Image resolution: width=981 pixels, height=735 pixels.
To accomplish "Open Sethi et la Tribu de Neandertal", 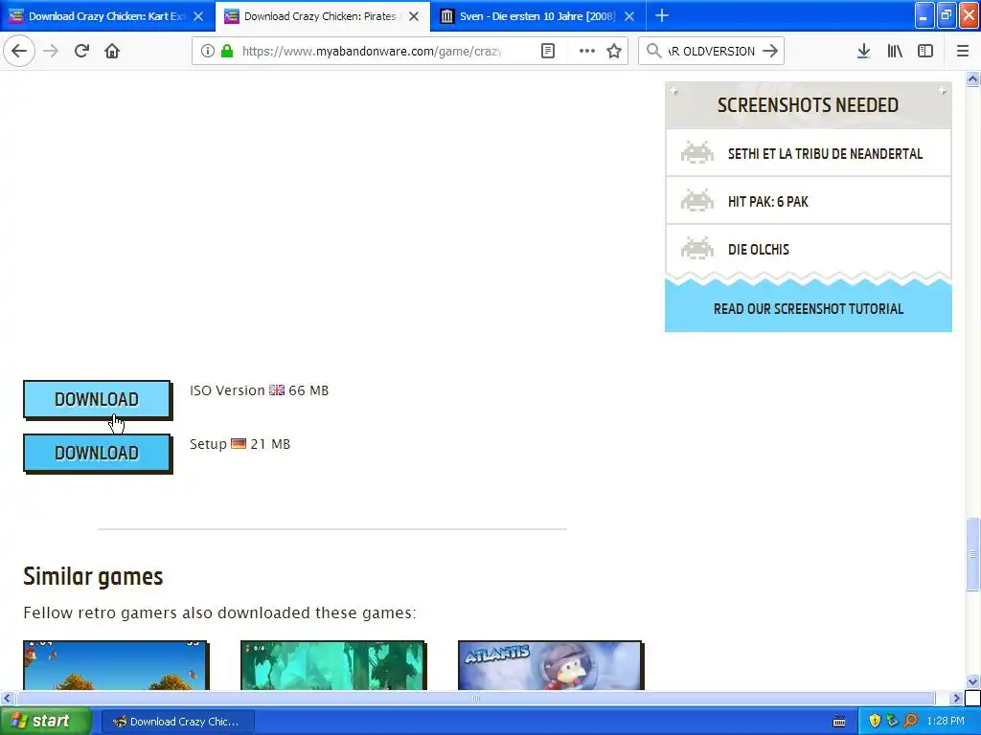I will [x=808, y=154].
